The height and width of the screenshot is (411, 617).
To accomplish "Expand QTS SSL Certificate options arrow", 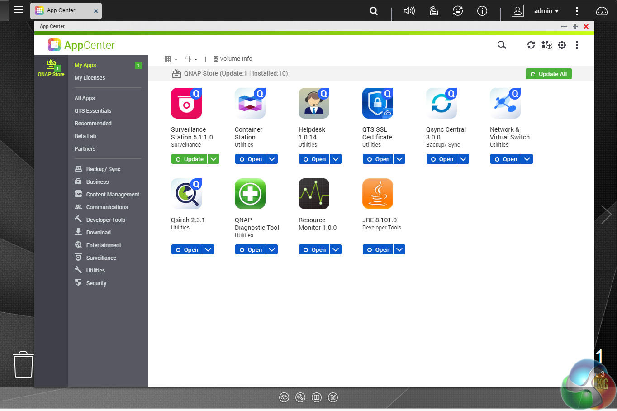I will click(x=399, y=159).
